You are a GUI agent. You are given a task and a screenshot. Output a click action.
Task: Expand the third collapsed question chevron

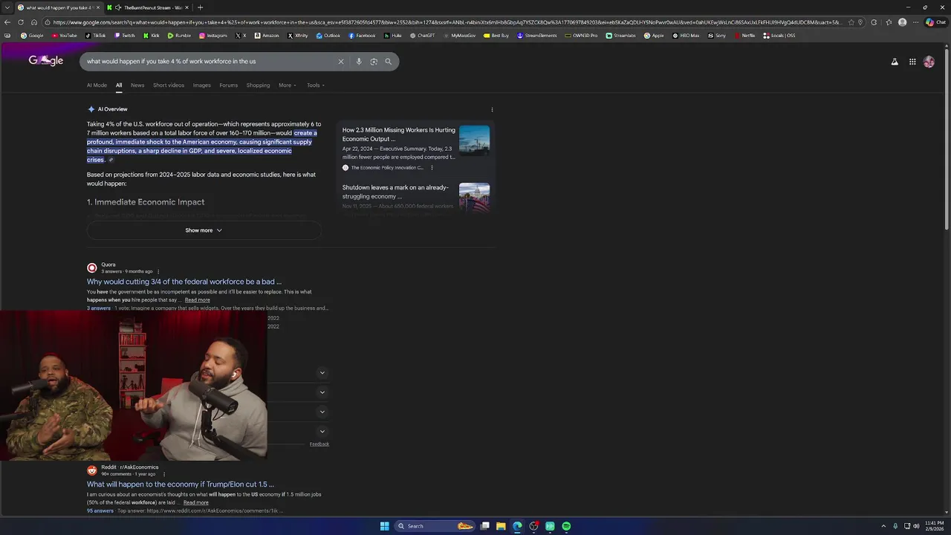pos(322,412)
